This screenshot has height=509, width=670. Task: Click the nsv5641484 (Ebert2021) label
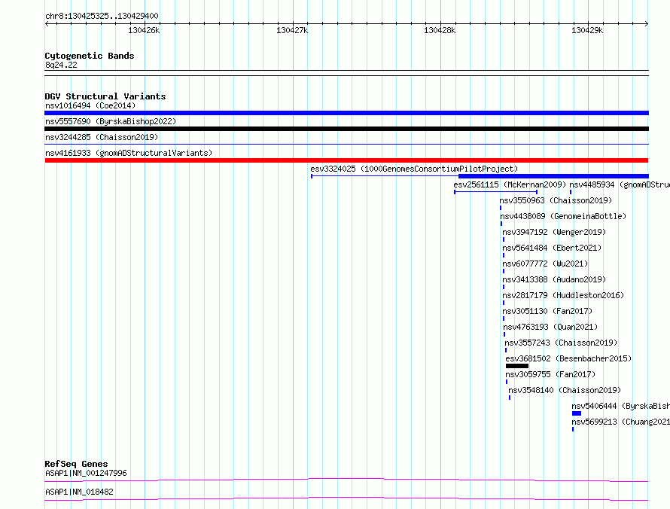(x=552, y=248)
